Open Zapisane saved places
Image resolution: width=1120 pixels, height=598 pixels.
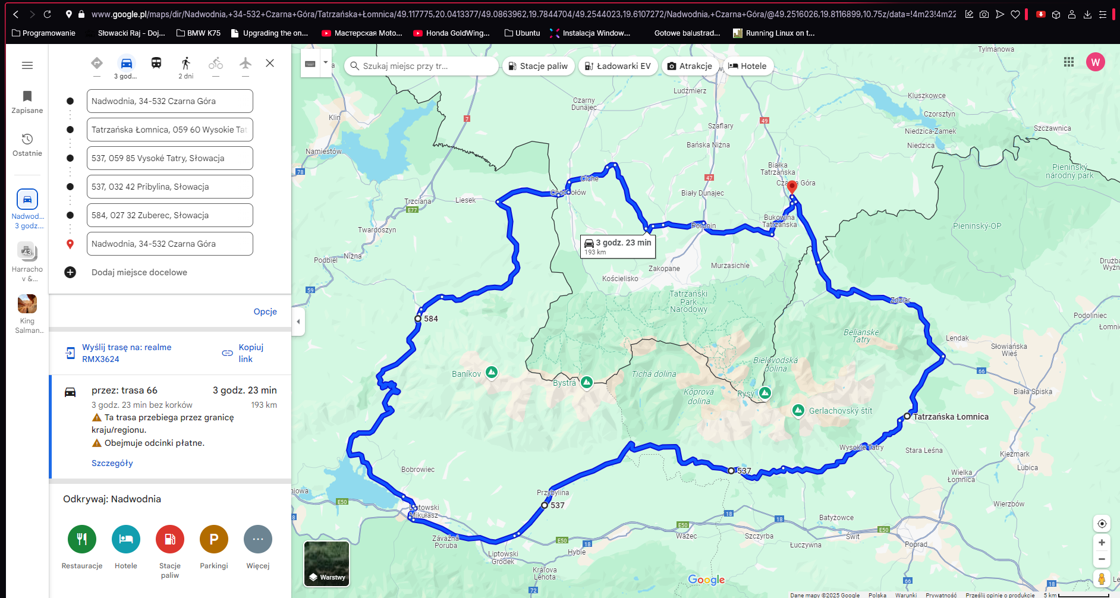point(27,102)
